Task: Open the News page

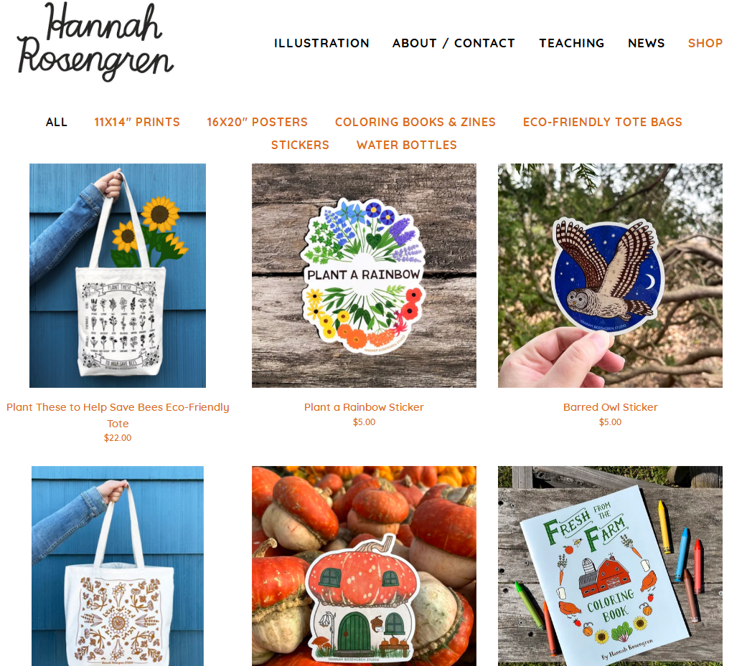Action: click(646, 43)
